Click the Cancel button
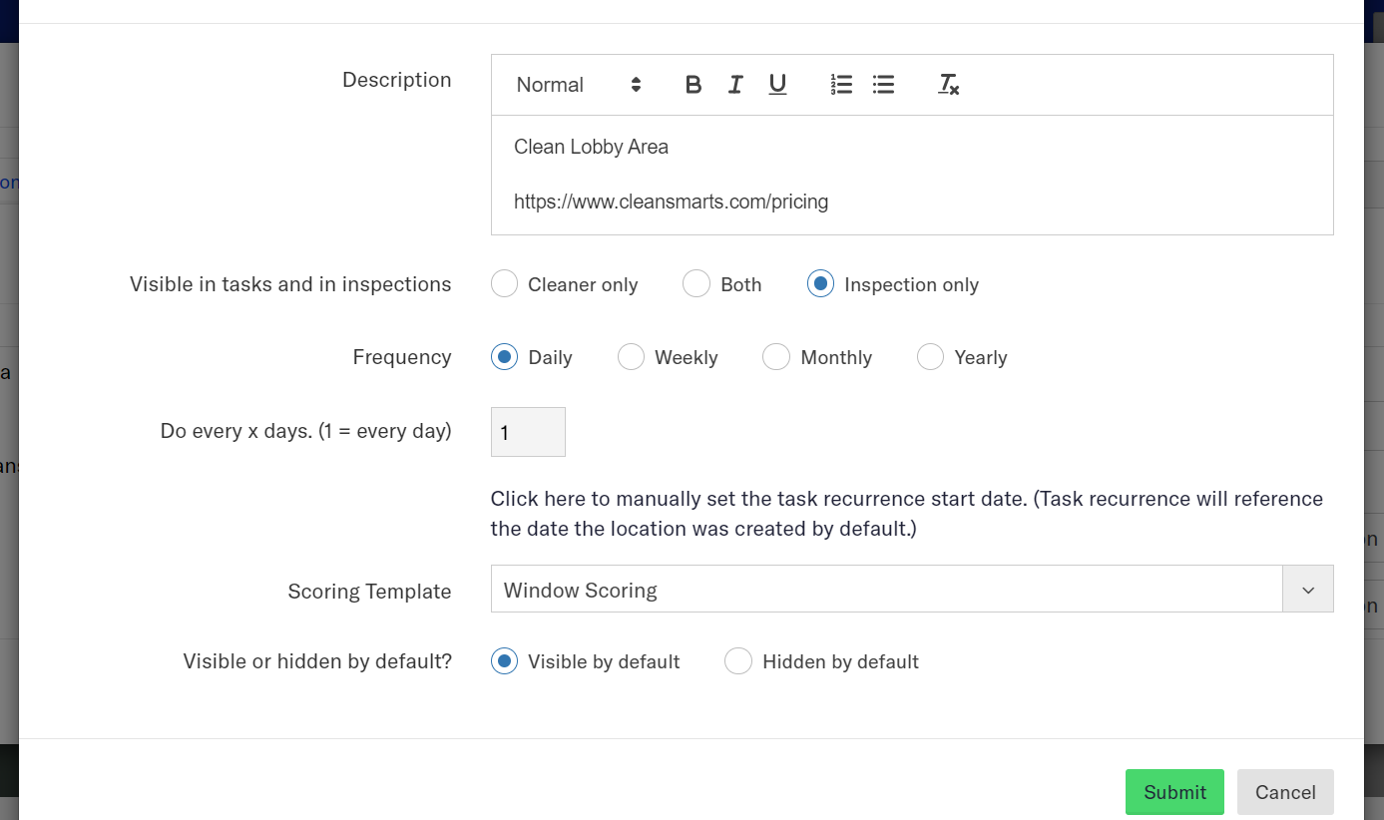 point(1285,792)
